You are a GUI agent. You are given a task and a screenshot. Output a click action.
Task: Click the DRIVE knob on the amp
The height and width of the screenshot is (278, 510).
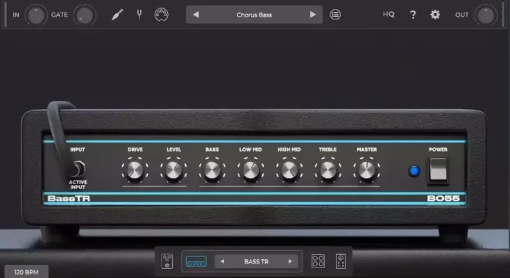135,169
